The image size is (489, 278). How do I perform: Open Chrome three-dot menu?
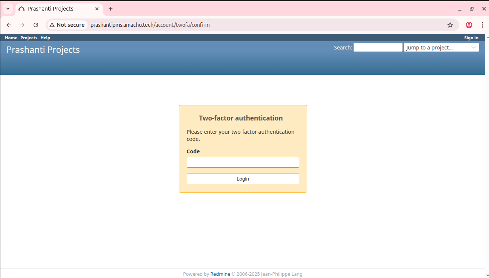[x=482, y=25]
